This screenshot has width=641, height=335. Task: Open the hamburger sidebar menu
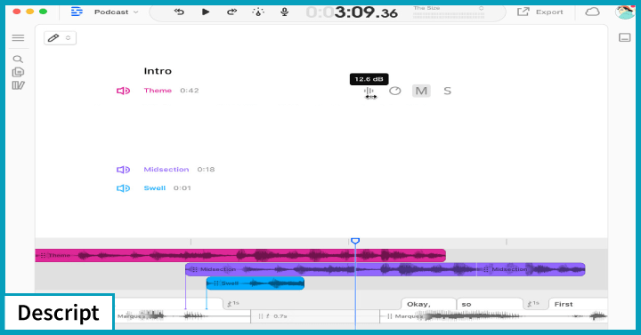point(18,38)
